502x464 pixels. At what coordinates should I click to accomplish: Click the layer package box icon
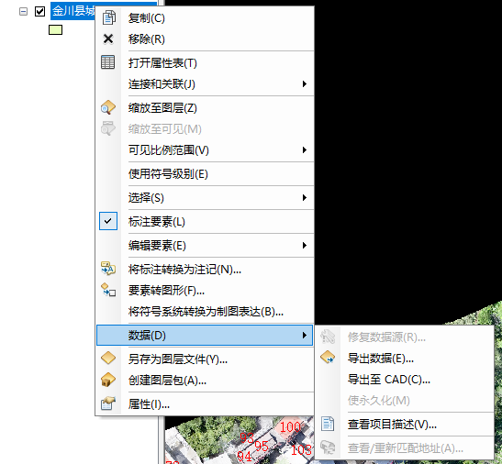point(108,380)
